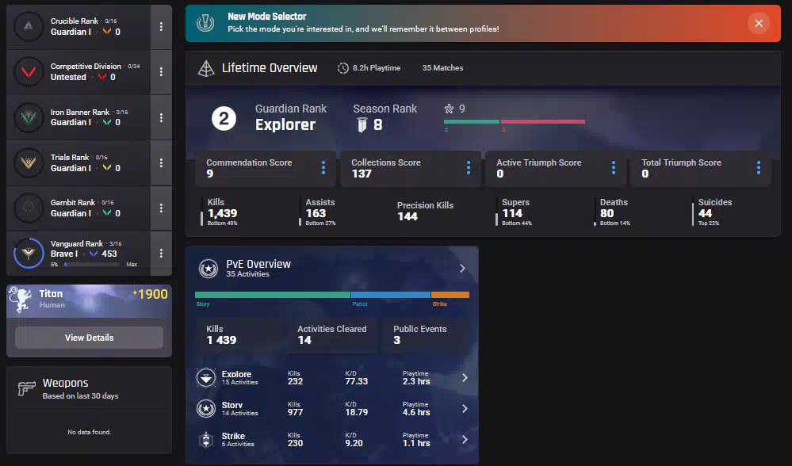Click the Story playtime 4.6 hrs
Image resolution: width=792 pixels, height=466 pixels.
(x=416, y=412)
